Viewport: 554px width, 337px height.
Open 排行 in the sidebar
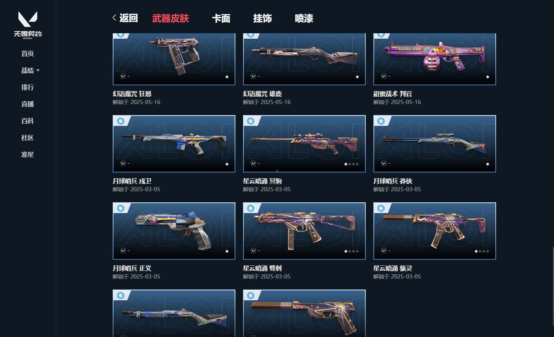[x=28, y=87]
